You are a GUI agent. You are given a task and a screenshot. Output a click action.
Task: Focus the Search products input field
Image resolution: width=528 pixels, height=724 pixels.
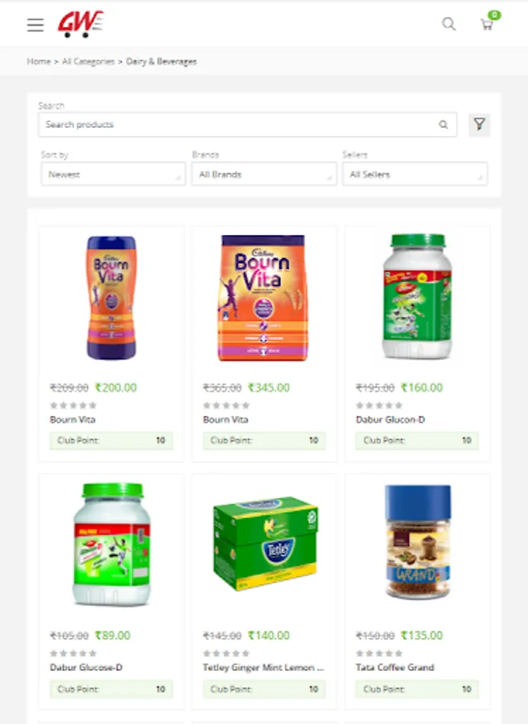click(x=248, y=125)
